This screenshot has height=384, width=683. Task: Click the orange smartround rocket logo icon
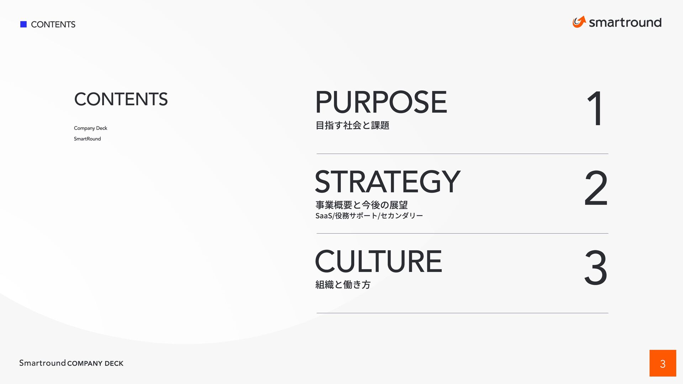pyautogui.click(x=579, y=22)
